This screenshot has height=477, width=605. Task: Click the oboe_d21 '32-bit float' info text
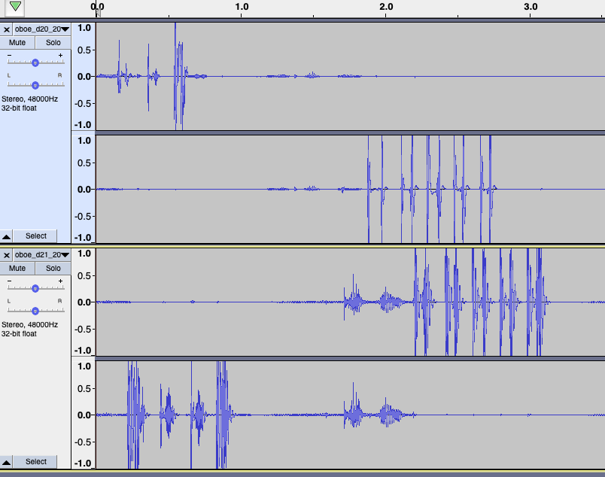click(19, 334)
